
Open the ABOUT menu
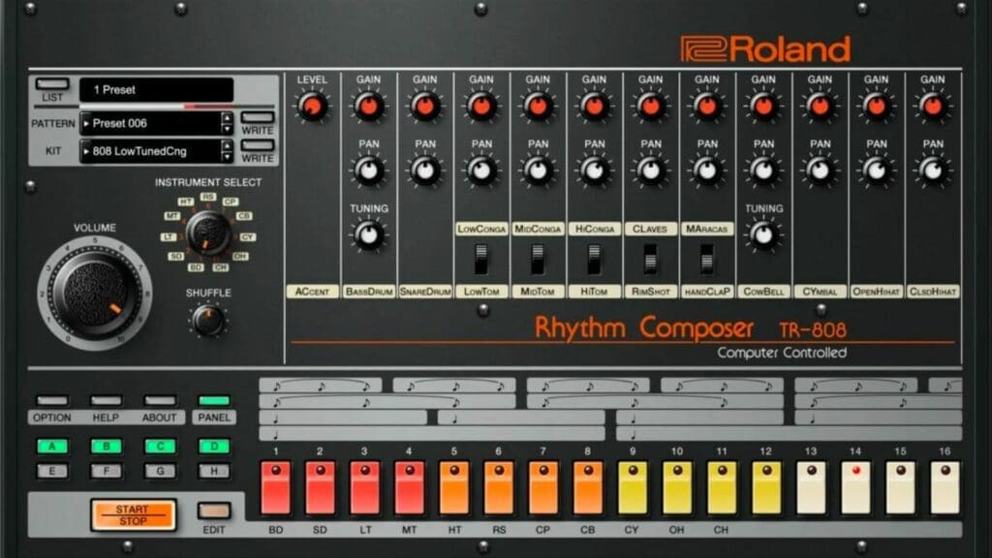[x=160, y=400]
